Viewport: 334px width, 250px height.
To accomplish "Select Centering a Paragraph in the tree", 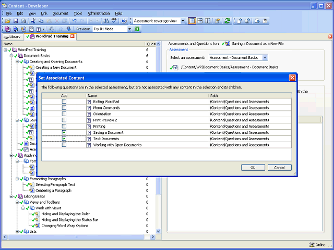I will pos(53,191).
